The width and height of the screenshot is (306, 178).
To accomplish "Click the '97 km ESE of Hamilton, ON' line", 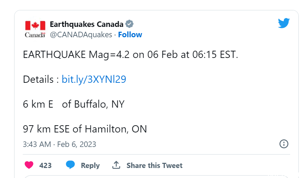I will click(x=85, y=129).
